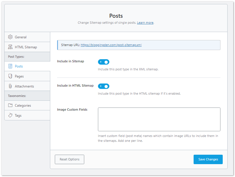235x177 pixels.
Task: Open the post-sitemap.xml link
Action: [111, 45]
